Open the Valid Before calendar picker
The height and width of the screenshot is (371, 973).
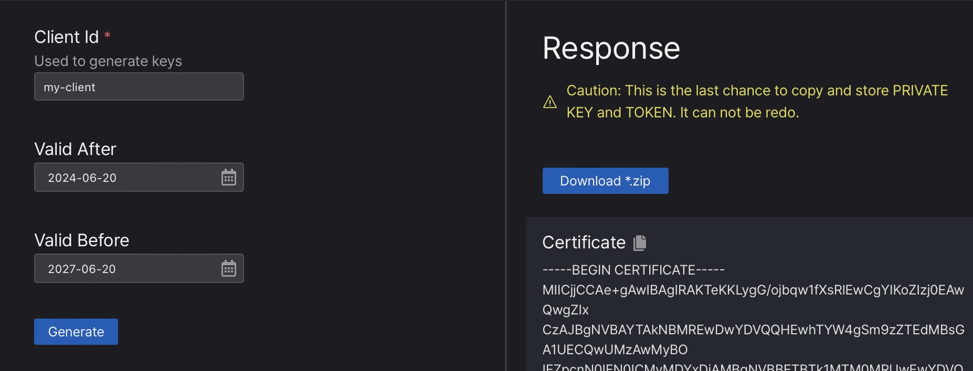(x=228, y=269)
